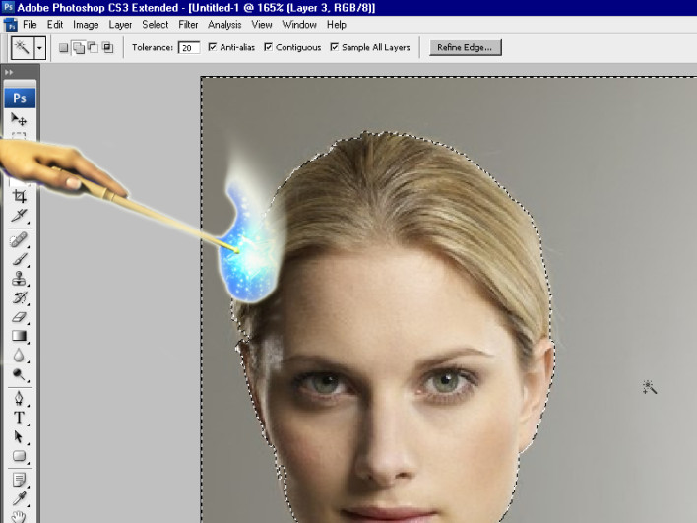Select the Pen tool
Viewport: 697px width, 523px height.
pyautogui.click(x=19, y=399)
